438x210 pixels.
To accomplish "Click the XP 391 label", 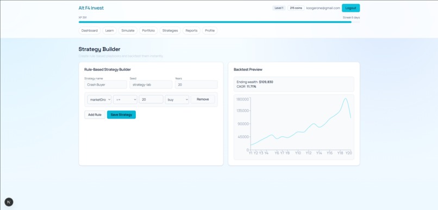I will coord(83,17).
